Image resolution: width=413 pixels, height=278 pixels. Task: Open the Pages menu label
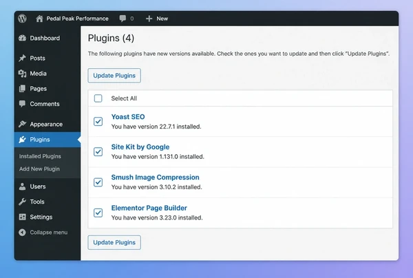pyautogui.click(x=38, y=89)
